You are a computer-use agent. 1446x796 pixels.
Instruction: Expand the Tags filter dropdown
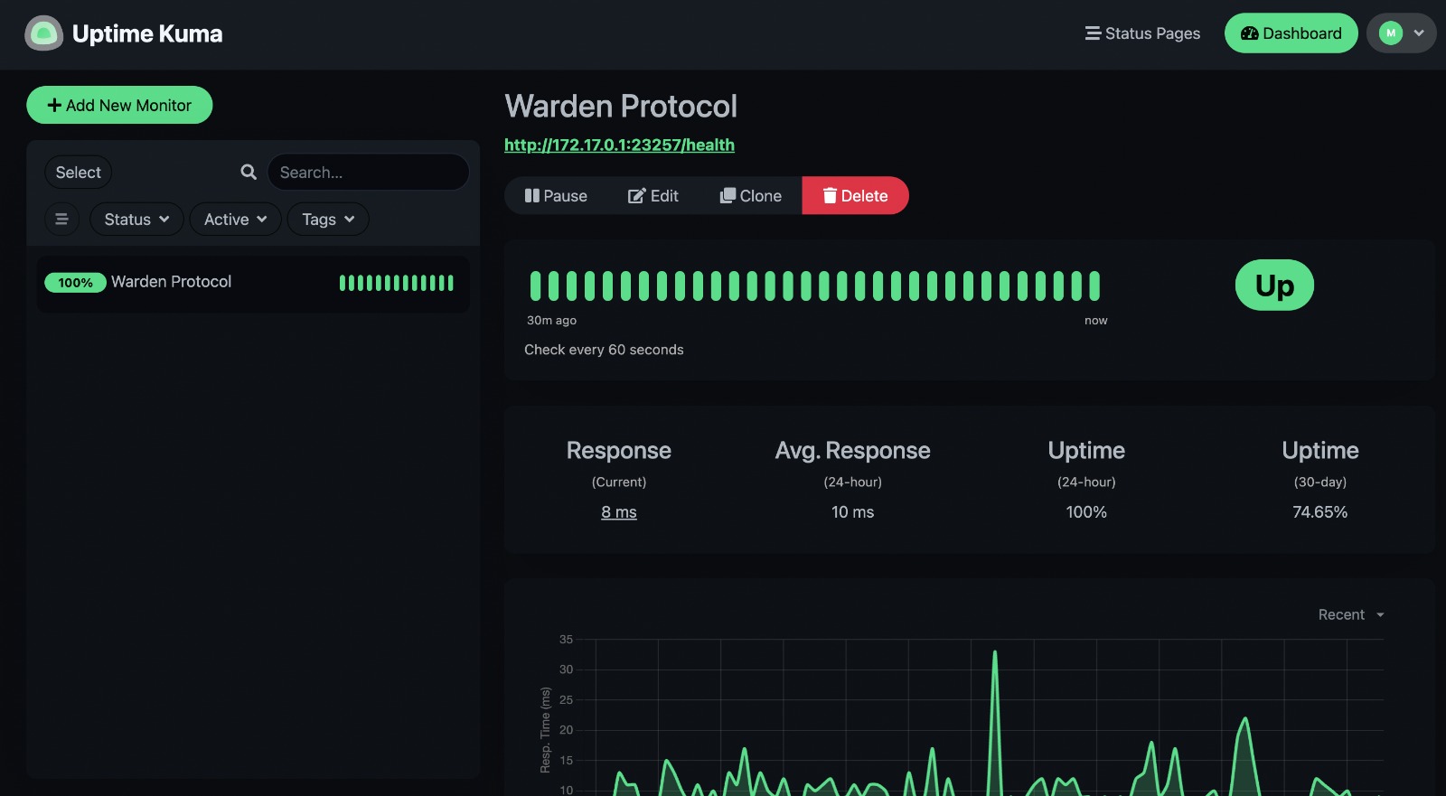[328, 220]
